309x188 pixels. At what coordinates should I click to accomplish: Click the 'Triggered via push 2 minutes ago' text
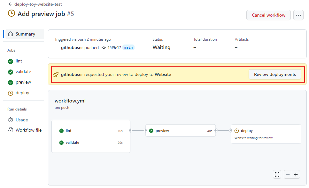click(x=83, y=39)
